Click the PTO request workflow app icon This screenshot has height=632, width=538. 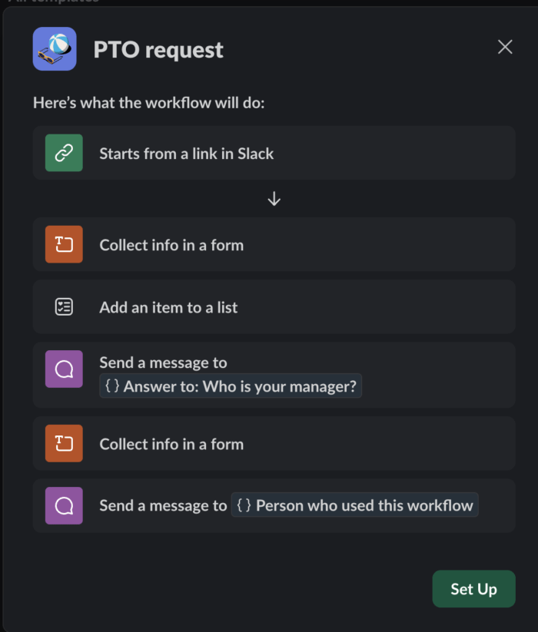54,48
